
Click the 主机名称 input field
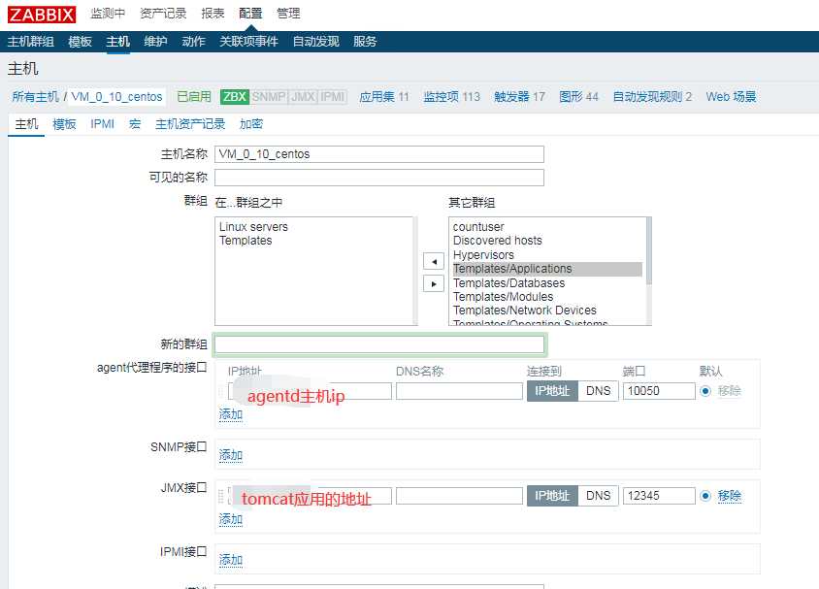click(379, 154)
